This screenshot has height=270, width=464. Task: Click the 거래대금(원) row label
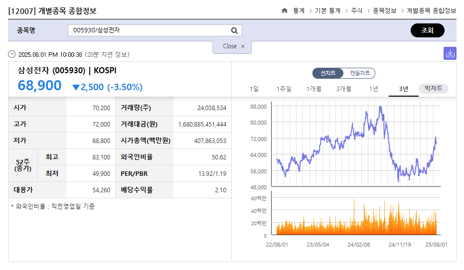pyautogui.click(x=139, y=124)
